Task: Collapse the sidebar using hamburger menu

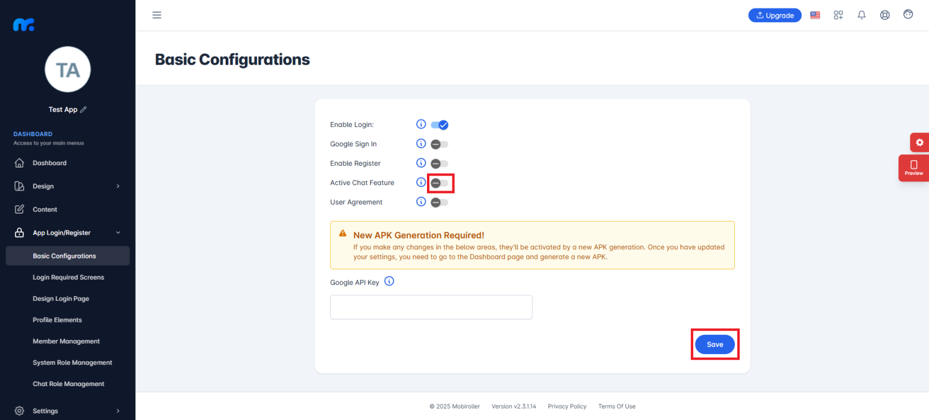Action: coord(157,15)
